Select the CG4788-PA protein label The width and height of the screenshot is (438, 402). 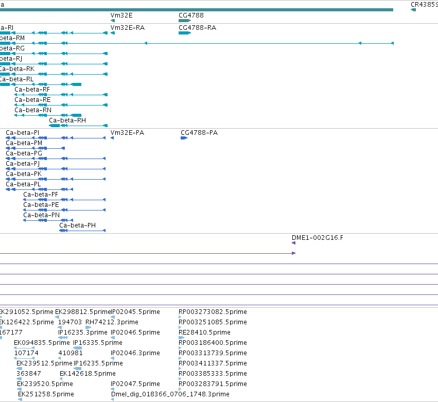(199, 133)
